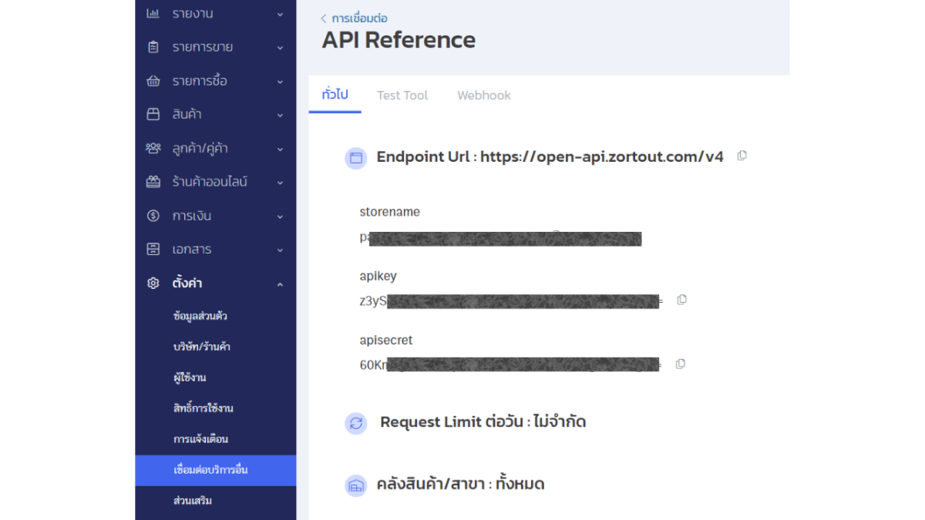925x520 pixels.
Task: Click the คลังสินค้า/สาขา warehouse icon
Action: pyautogui.click(x=355, y=485)
